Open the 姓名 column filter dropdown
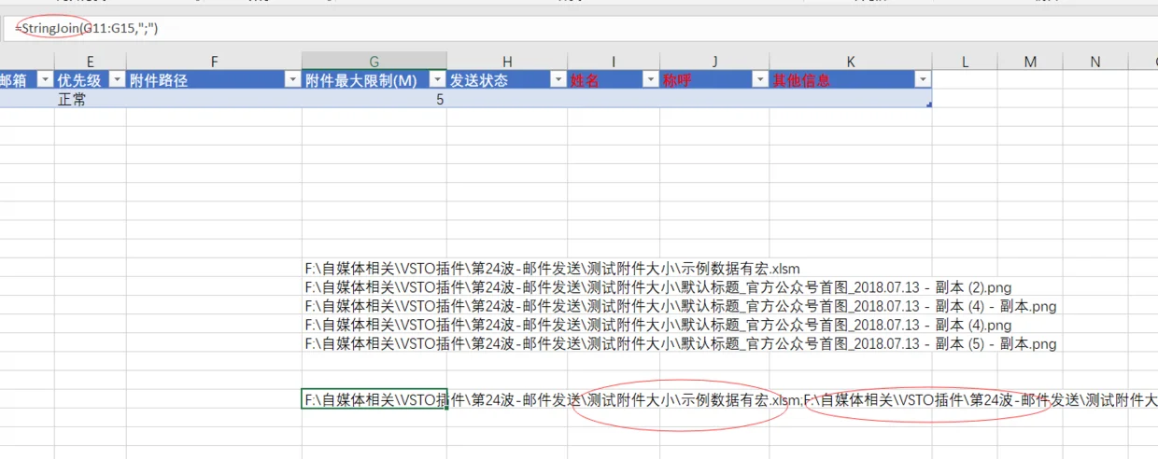1158x459 pixels. [x=651, y=80]
